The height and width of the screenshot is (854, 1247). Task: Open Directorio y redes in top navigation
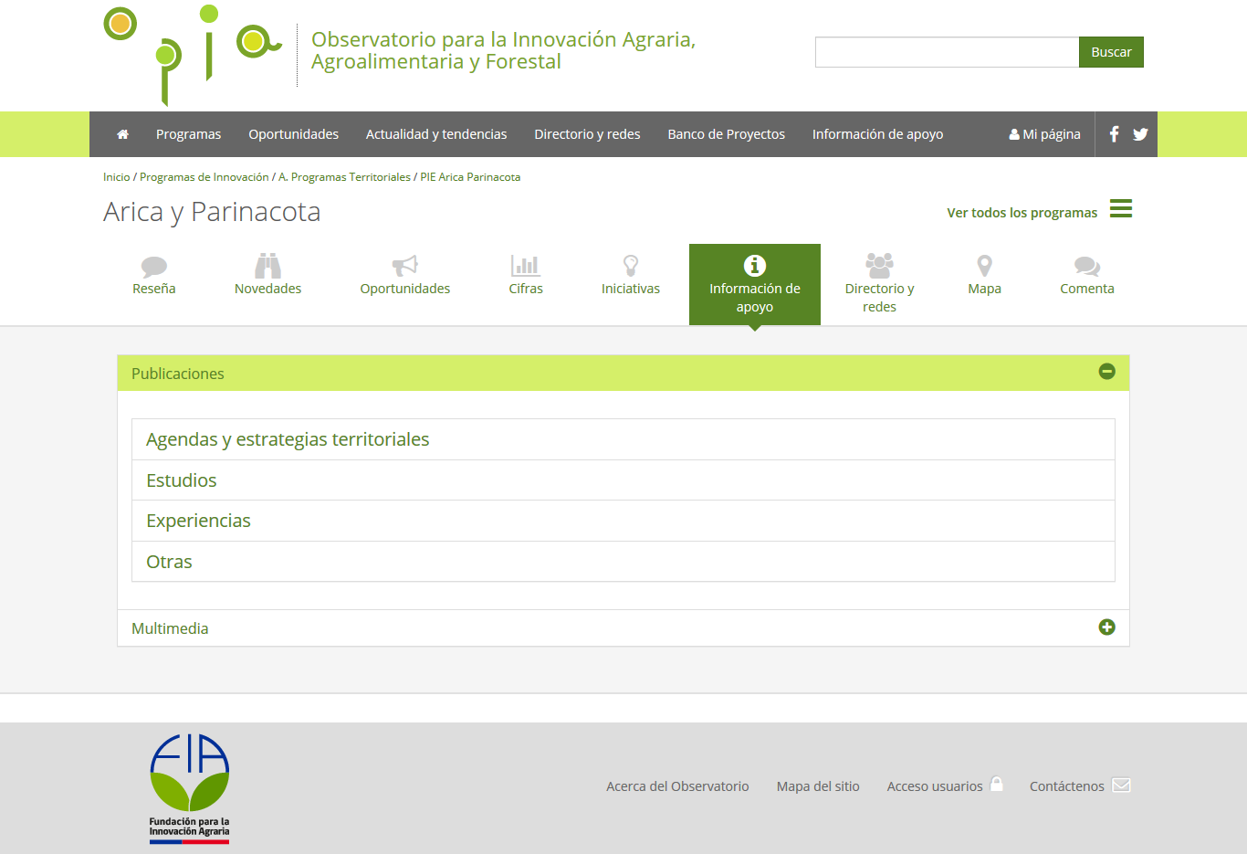[587, 134]
